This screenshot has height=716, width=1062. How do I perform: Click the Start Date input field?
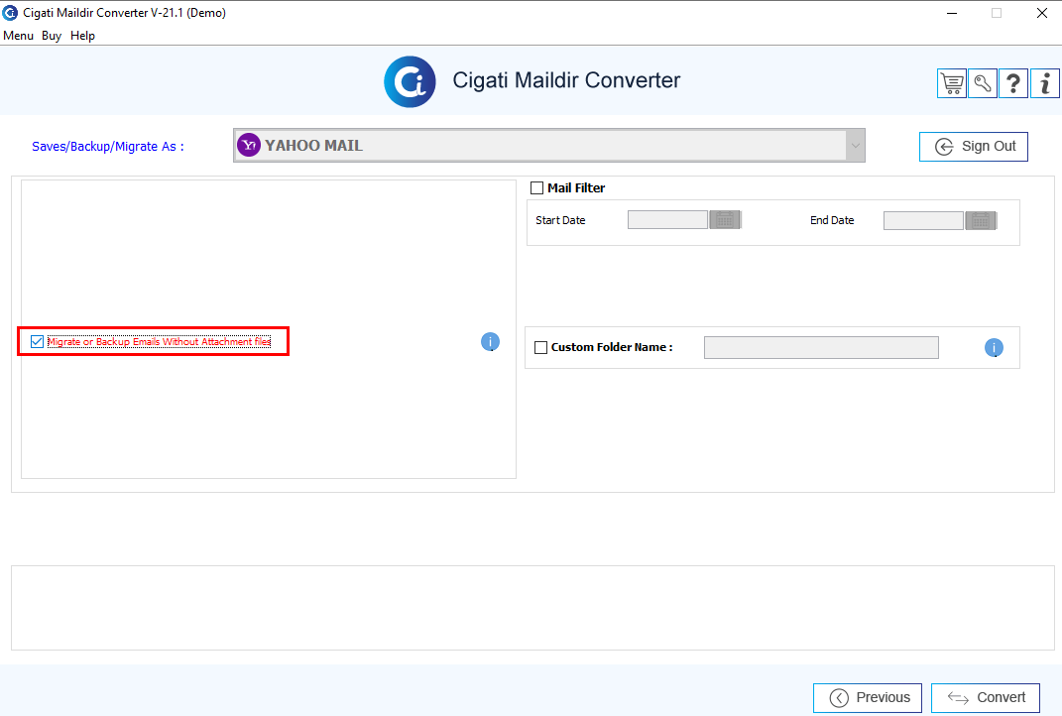667,220
